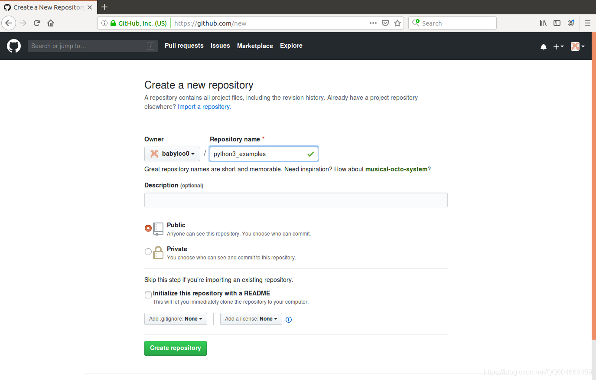Image resolution: width=596 pixels, height=380 pixels.
Task: Expand the Add .gitignore dropdown
Action: pyautogui.click(x=176, y=319)
